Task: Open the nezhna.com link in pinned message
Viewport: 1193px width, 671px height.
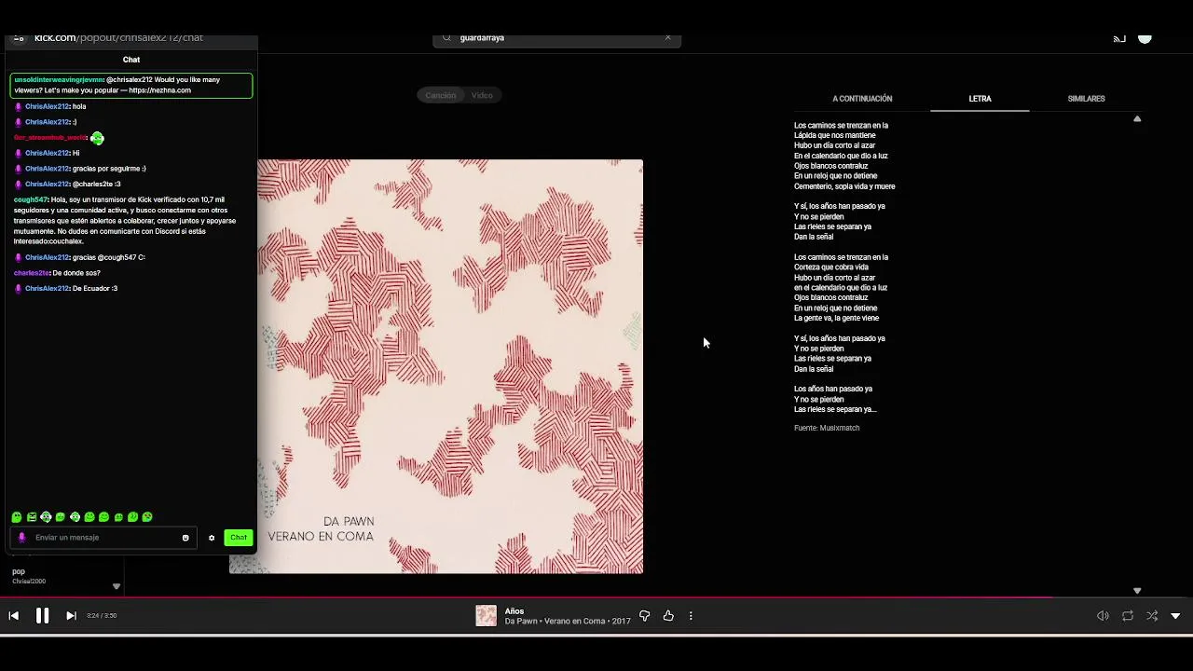Action: click(x=159, y=90)
